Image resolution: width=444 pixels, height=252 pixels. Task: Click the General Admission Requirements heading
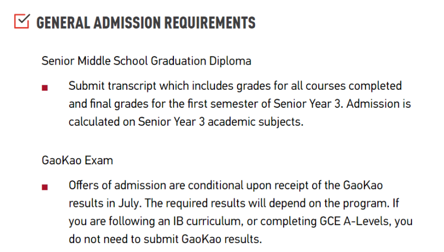coord(146,23)
